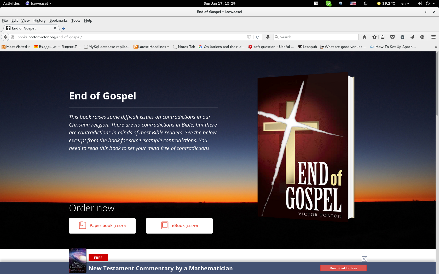The image size is (439, 274).
Task: Open soft question - Useful bookmark
Action: click(x=271, y=47)
